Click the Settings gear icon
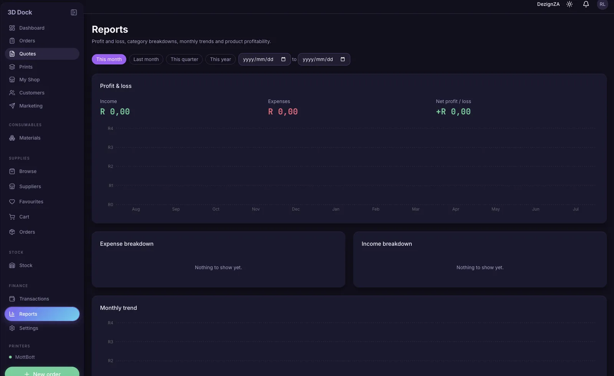 [12, 328]
